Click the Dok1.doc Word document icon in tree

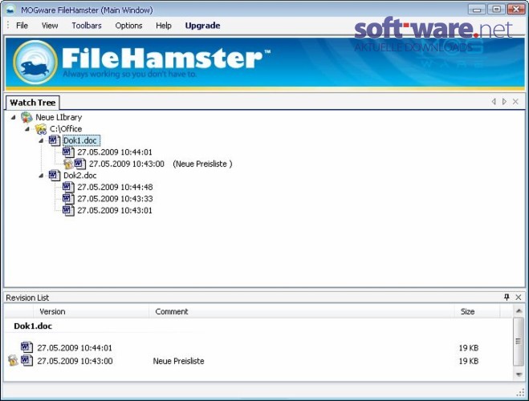[55, 140]
